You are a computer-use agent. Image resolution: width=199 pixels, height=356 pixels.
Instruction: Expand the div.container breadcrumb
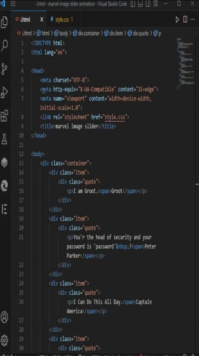coord(86,34)
